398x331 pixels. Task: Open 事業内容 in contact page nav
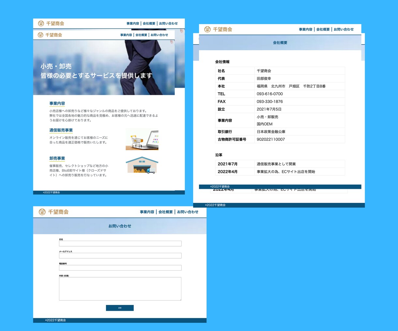pyautogui.click(x=147, y=212)
